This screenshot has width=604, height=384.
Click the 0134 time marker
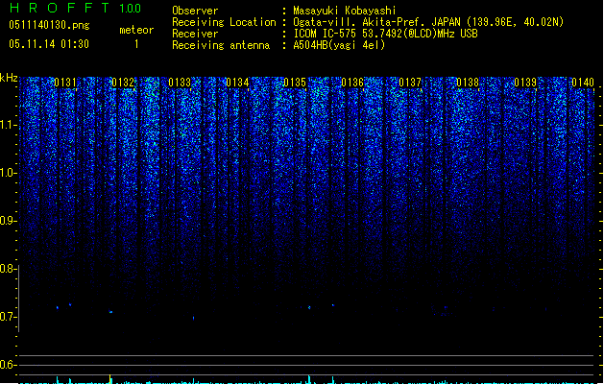click(237, 83)
